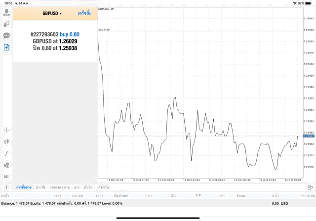Change the M1 timeframe selector
Image resolution: width=316 pixels, height=221 pixels.
pos(6,177)
